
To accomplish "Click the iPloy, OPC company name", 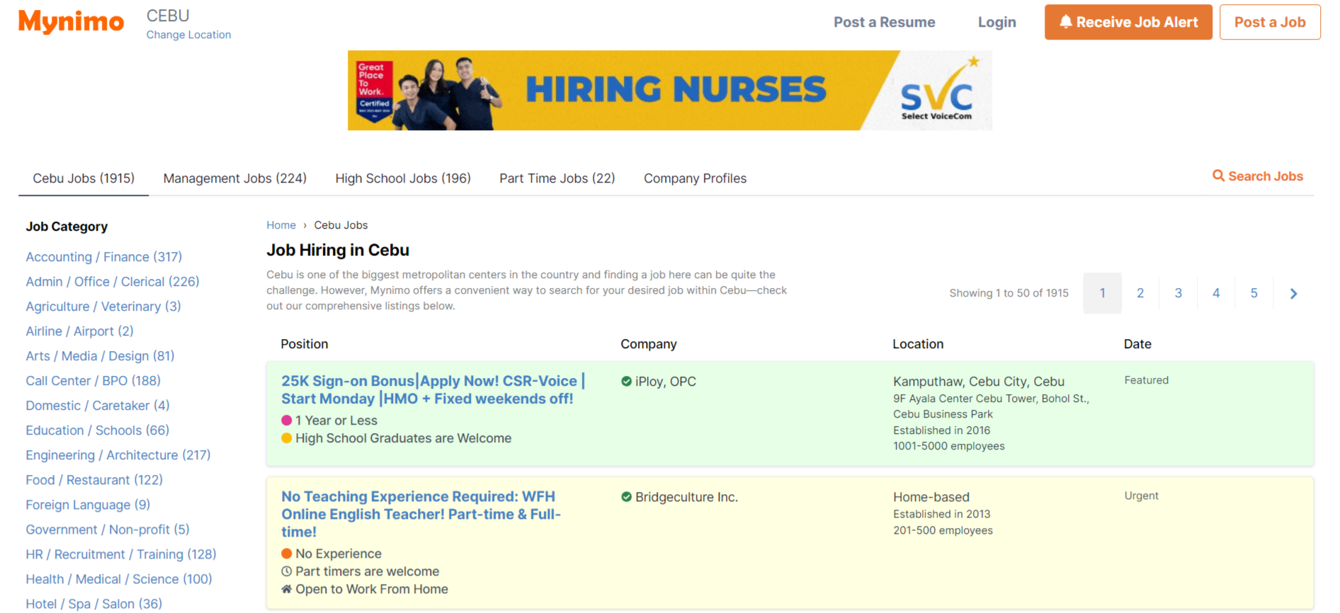I will click(x=666, y=382).
